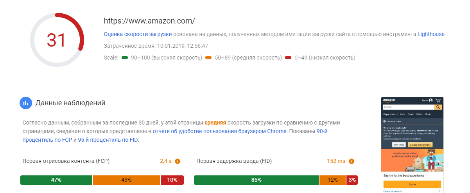Click CONTINUE button in Amazon preview
The image size is (470, 193).
click(x=399, y=144)
